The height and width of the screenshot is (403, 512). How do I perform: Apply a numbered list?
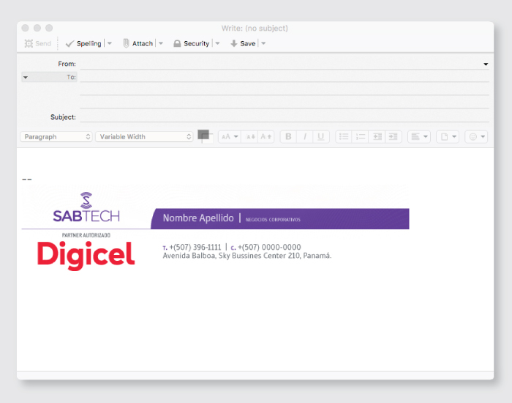tap(360, 137)
